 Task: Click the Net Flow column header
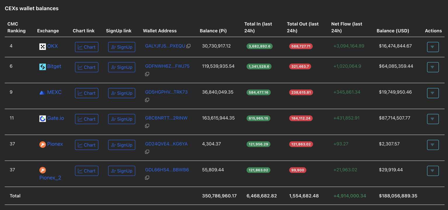pyautogui.click(x=346, y=27)
